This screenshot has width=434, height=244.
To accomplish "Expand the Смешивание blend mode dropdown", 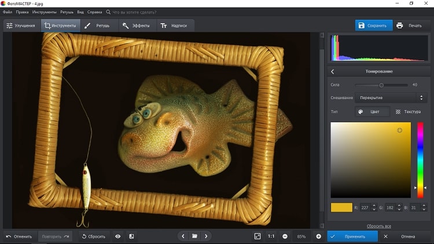I will [x=391, y=98].
